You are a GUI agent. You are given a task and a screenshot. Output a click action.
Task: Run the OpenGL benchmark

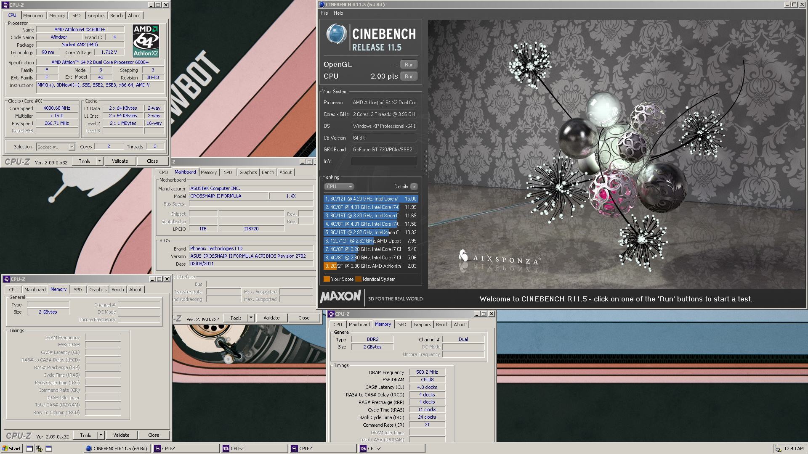[x=409, y=65]
